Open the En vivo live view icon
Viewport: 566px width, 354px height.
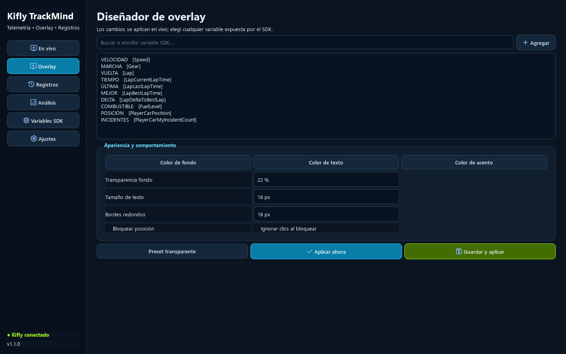pyautogui.click(x=34, y=48)
